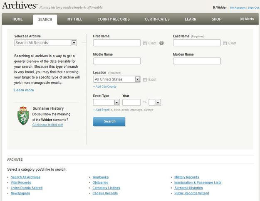Open Search All Archives category link
The width and height of the screenshot is (260, 201).
coord(25,177)
